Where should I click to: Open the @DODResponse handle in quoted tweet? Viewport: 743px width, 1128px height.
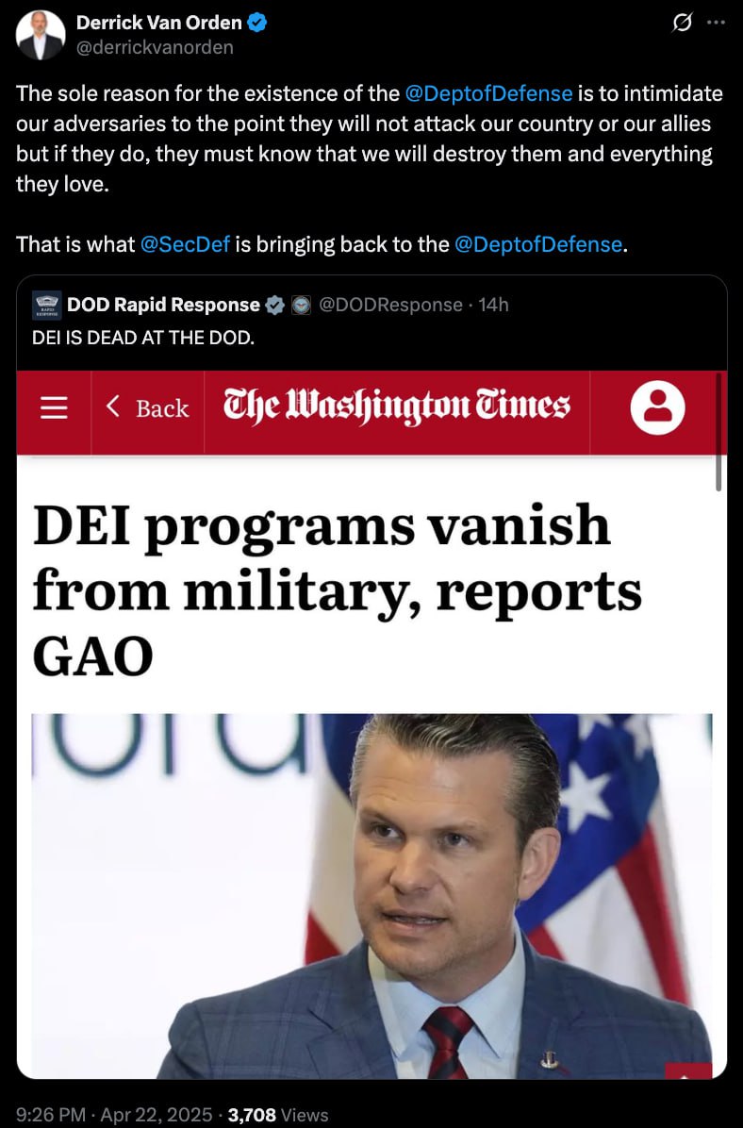(389, 305)
